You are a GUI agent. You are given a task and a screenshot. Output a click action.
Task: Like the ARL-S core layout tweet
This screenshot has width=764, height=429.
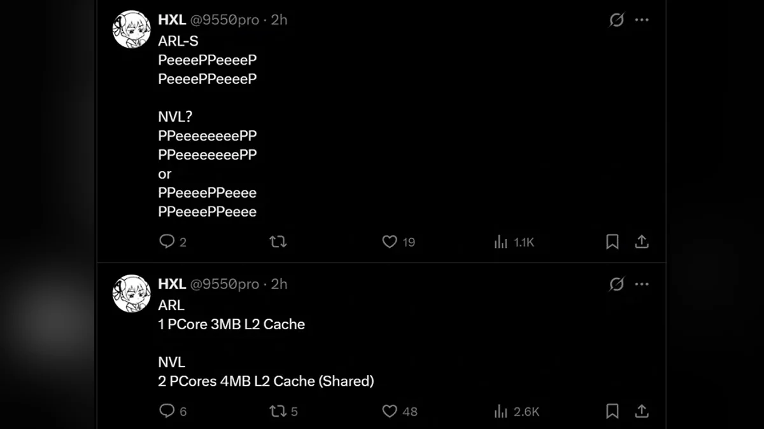[x=390, y=242]
